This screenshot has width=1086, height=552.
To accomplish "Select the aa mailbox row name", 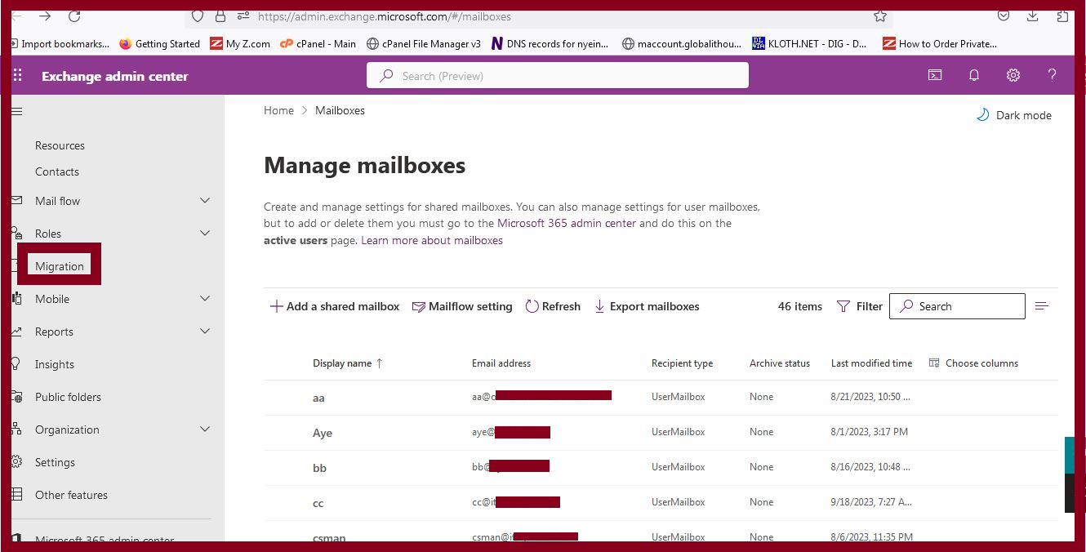I will coord(318,398).
